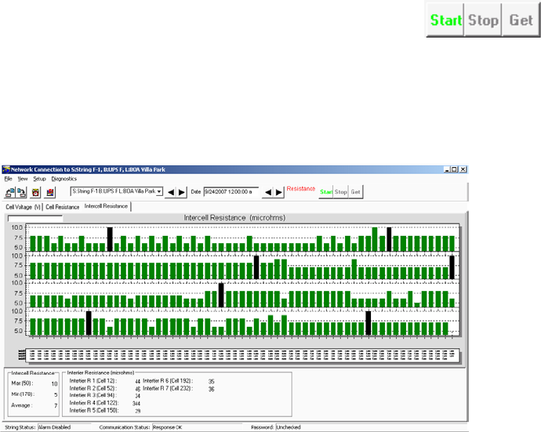Click the first connect/upload toolbar icon
The height and width of the screenshot is (432, 541).
click(10, 192)
